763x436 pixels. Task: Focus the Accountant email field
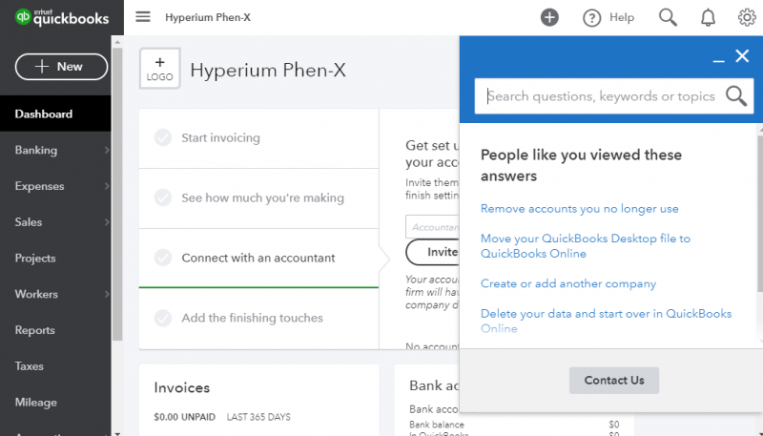(433, 227)
